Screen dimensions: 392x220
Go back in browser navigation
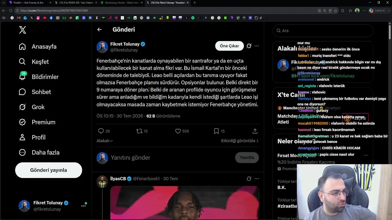tap(4, 11)
